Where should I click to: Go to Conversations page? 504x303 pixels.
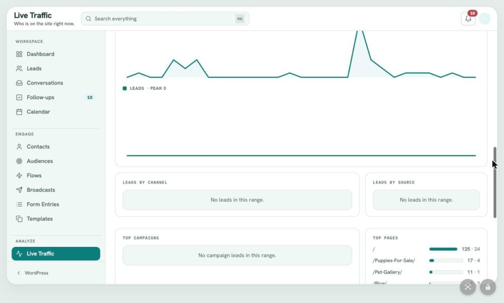56,83
